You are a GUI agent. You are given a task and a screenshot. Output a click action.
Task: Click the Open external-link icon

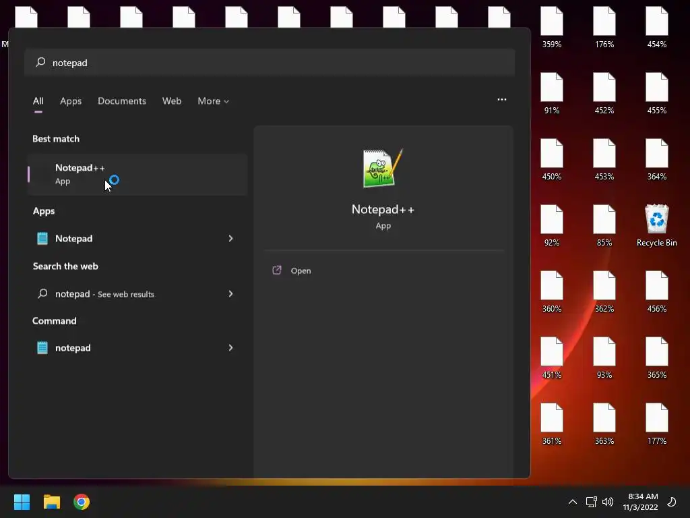277,270
